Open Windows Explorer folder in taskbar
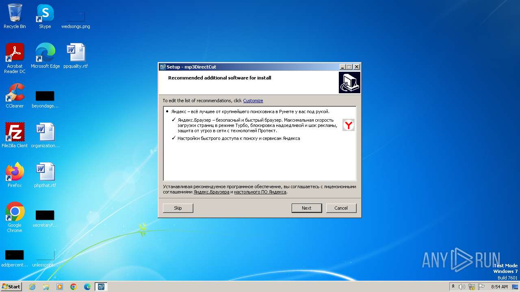 pyautogui.click(x=46, y=287)
